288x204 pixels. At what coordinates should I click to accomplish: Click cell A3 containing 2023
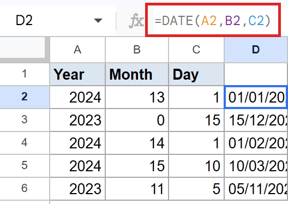(x=77, y=120)
